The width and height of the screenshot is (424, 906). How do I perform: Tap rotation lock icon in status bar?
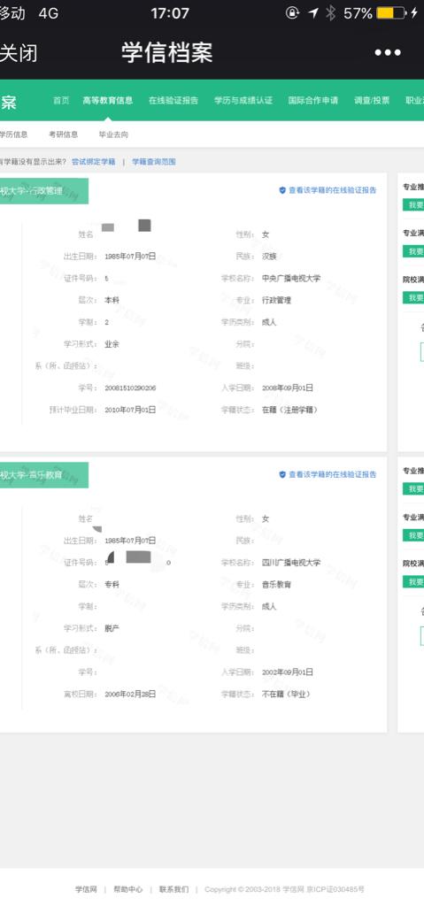pos(293,12)
